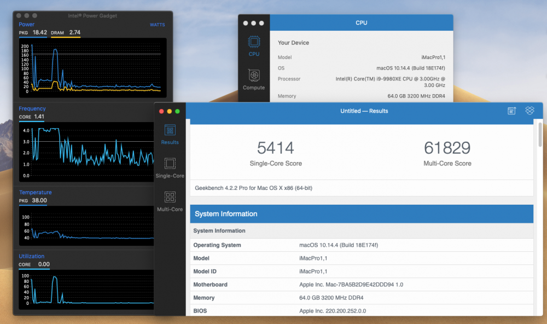Open the Compute section in the Geekbench sidebar
Image resolution: width=547 pixels, height=324 pixels.
coord(254,79)
